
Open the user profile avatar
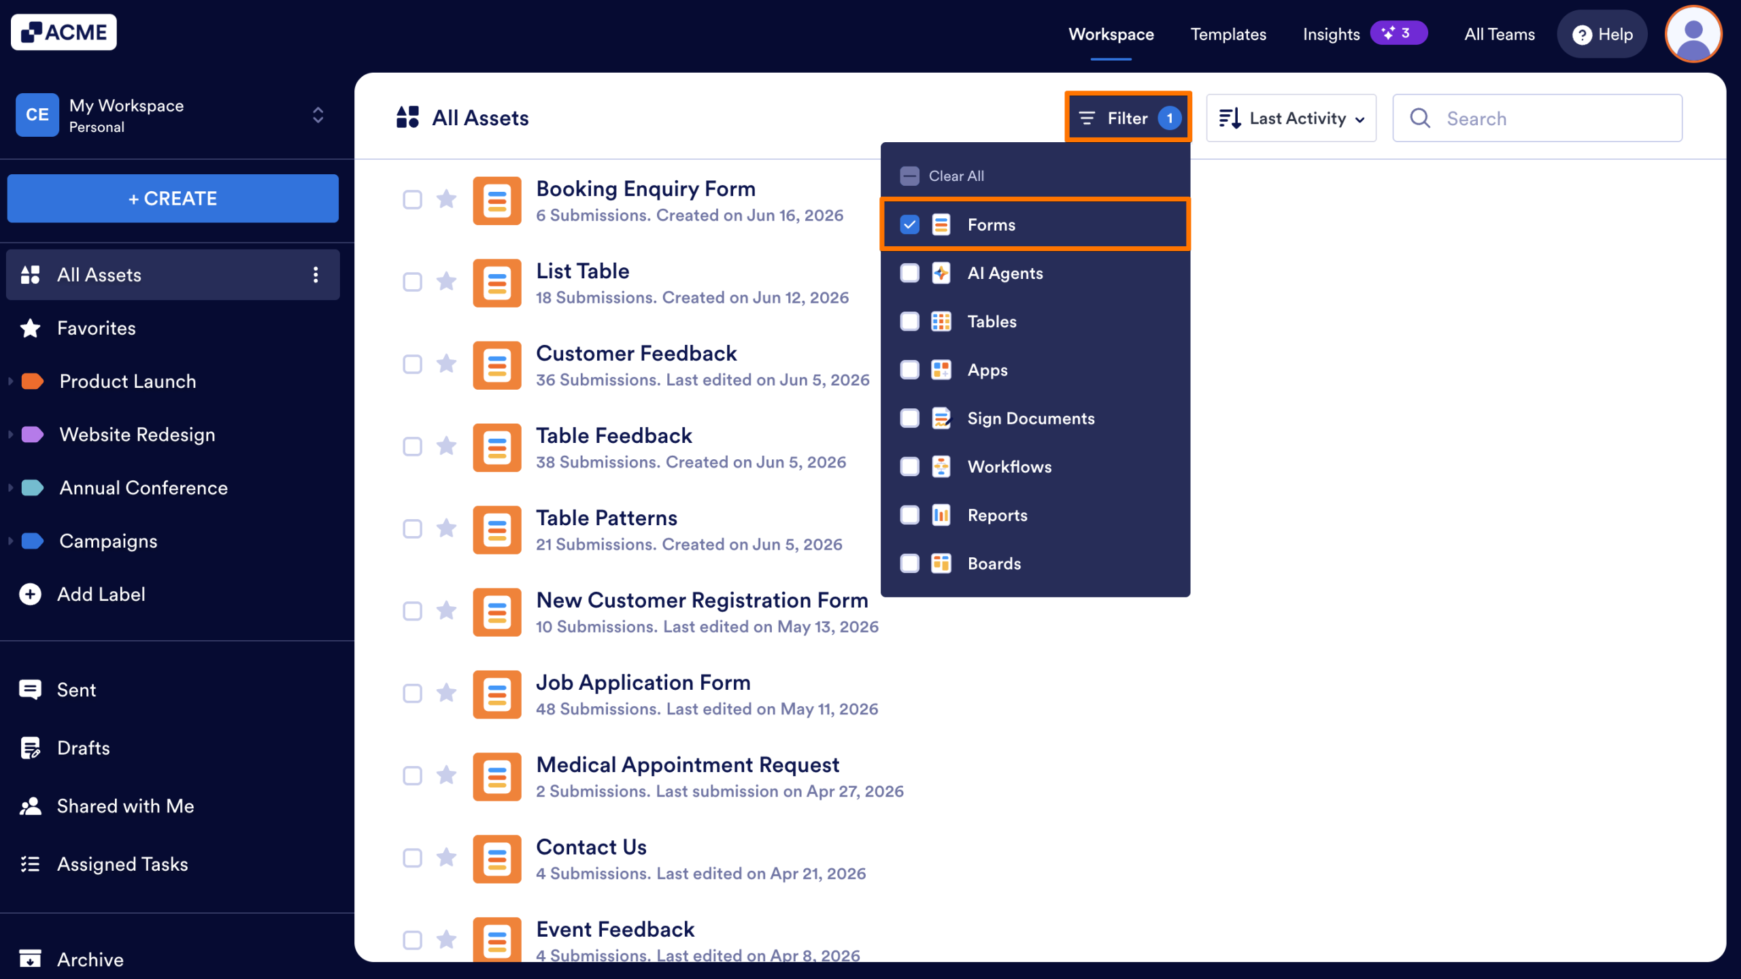pyautogui.click(x=1693, y=34)
